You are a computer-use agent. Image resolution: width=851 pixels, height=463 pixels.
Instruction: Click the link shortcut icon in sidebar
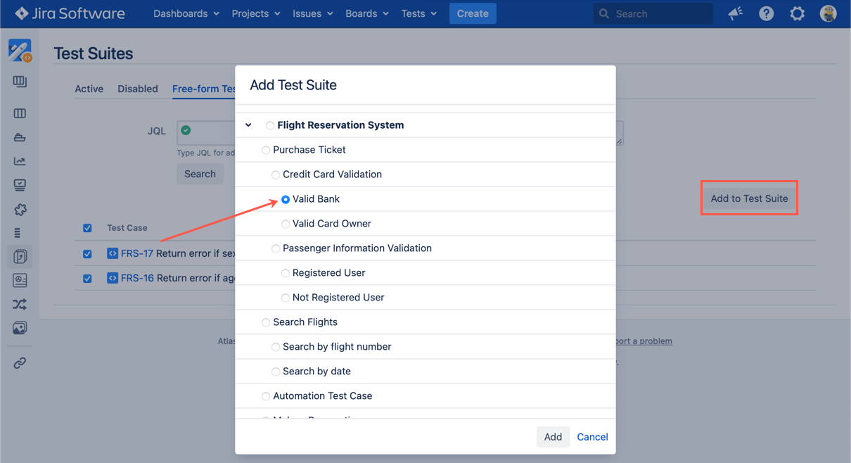pos(20,363)
